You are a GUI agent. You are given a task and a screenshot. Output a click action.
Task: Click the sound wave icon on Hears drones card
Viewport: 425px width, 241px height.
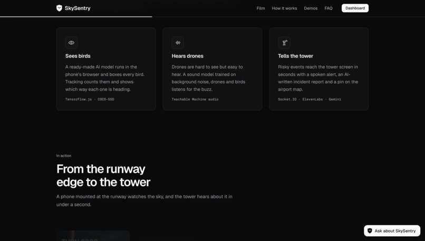pyautogui.click(x=178, y=43)
